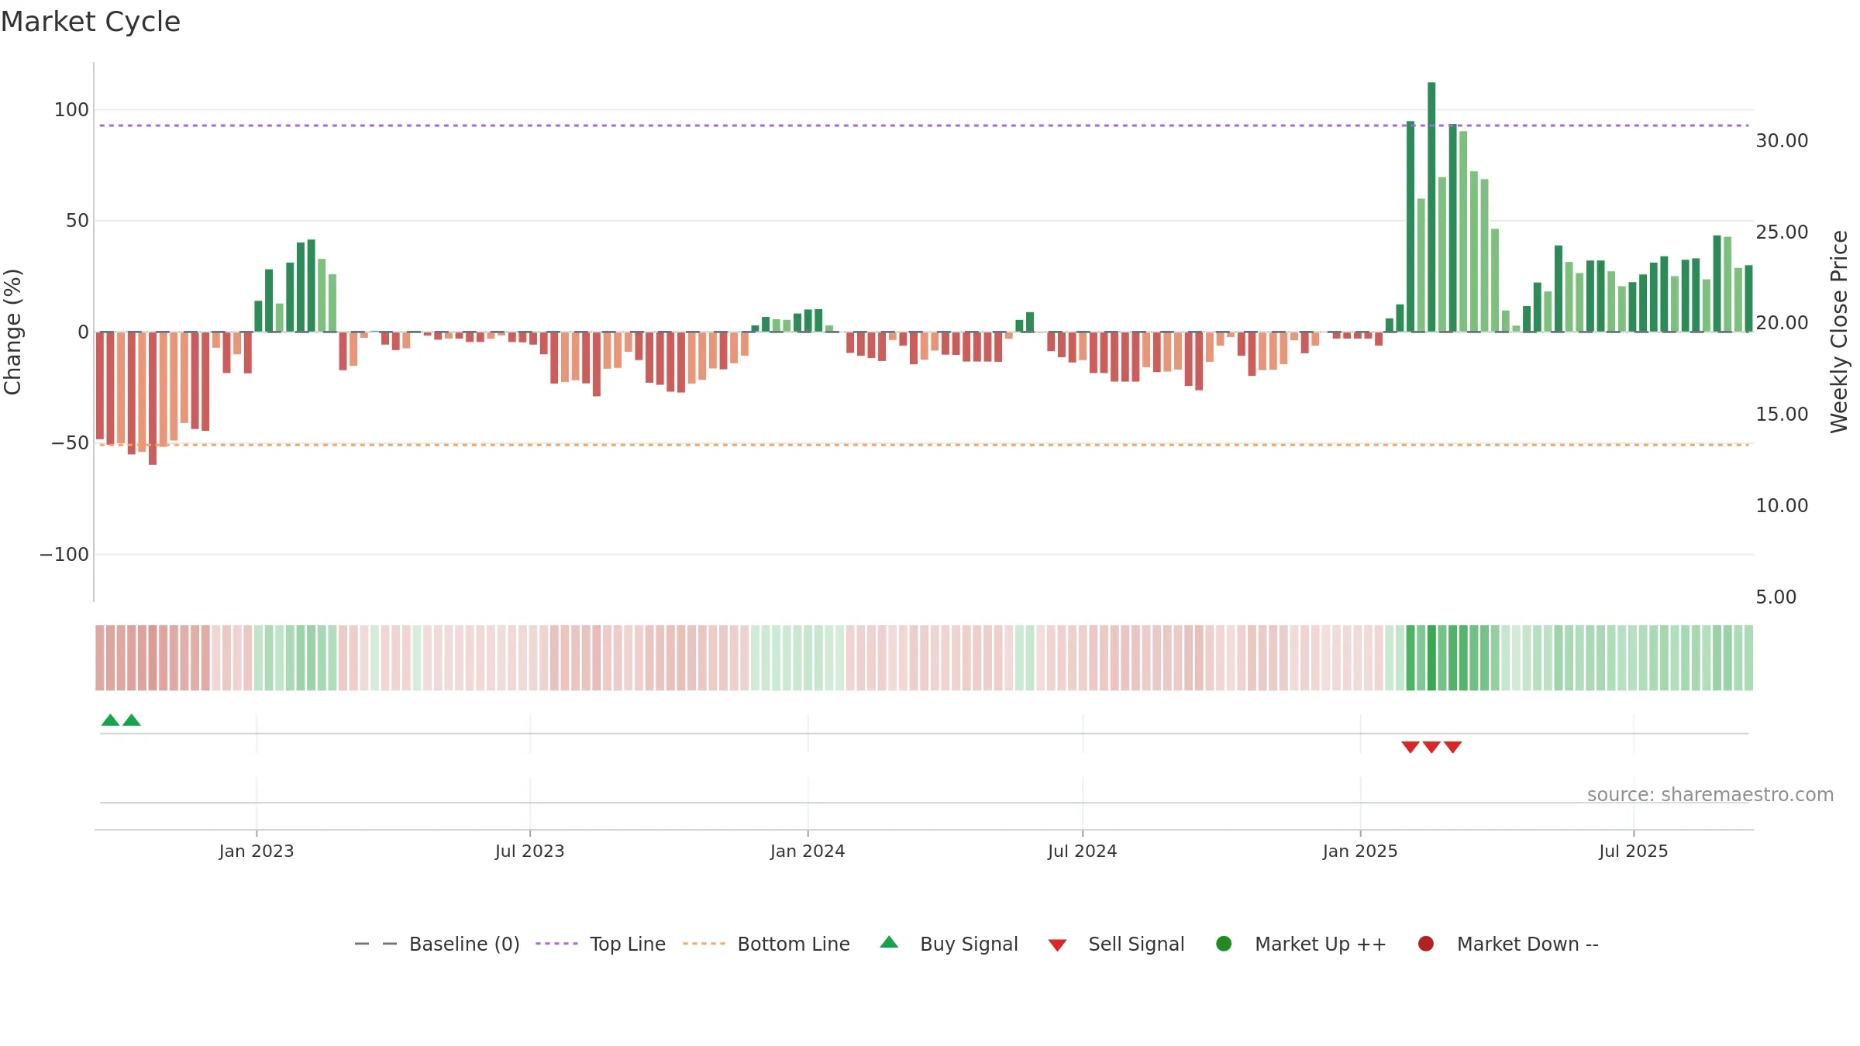
Task: Click the purple dotted top line
Action: (x=924, y=126)
